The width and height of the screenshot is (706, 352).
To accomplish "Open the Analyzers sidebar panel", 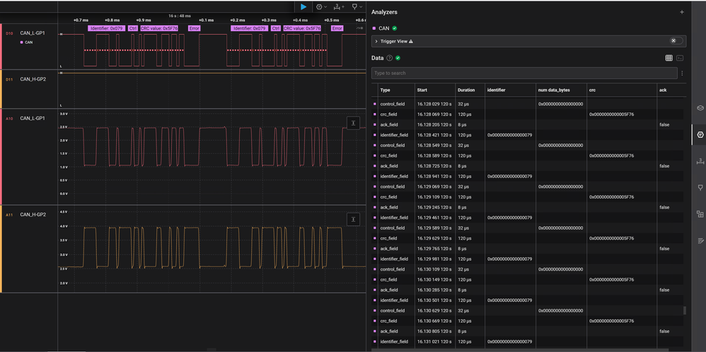I will point(700,134).
